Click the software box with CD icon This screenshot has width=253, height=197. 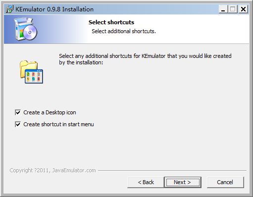click(x=26, y=29)
